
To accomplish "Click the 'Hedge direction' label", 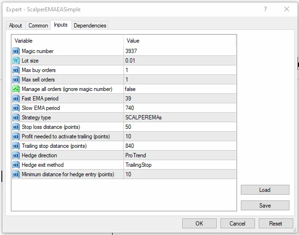I will click(39, 155).
